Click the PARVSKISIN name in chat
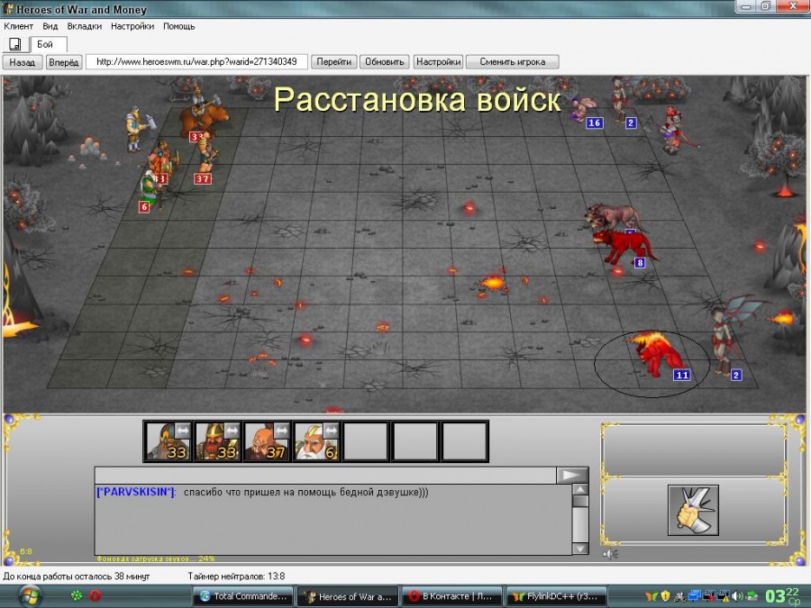The image size is (811, 608). [136, 492]
